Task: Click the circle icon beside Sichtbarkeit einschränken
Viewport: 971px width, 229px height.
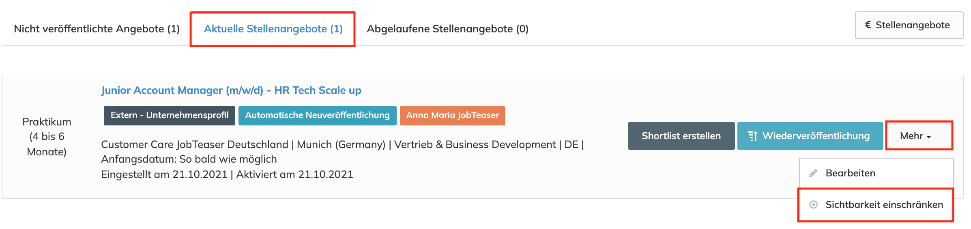Action: coord(813,205)
